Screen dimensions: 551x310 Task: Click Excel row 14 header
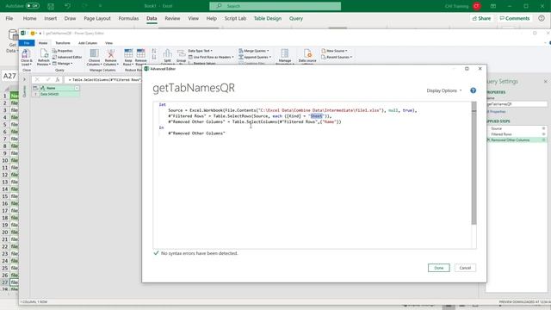(x=4, y=189)
